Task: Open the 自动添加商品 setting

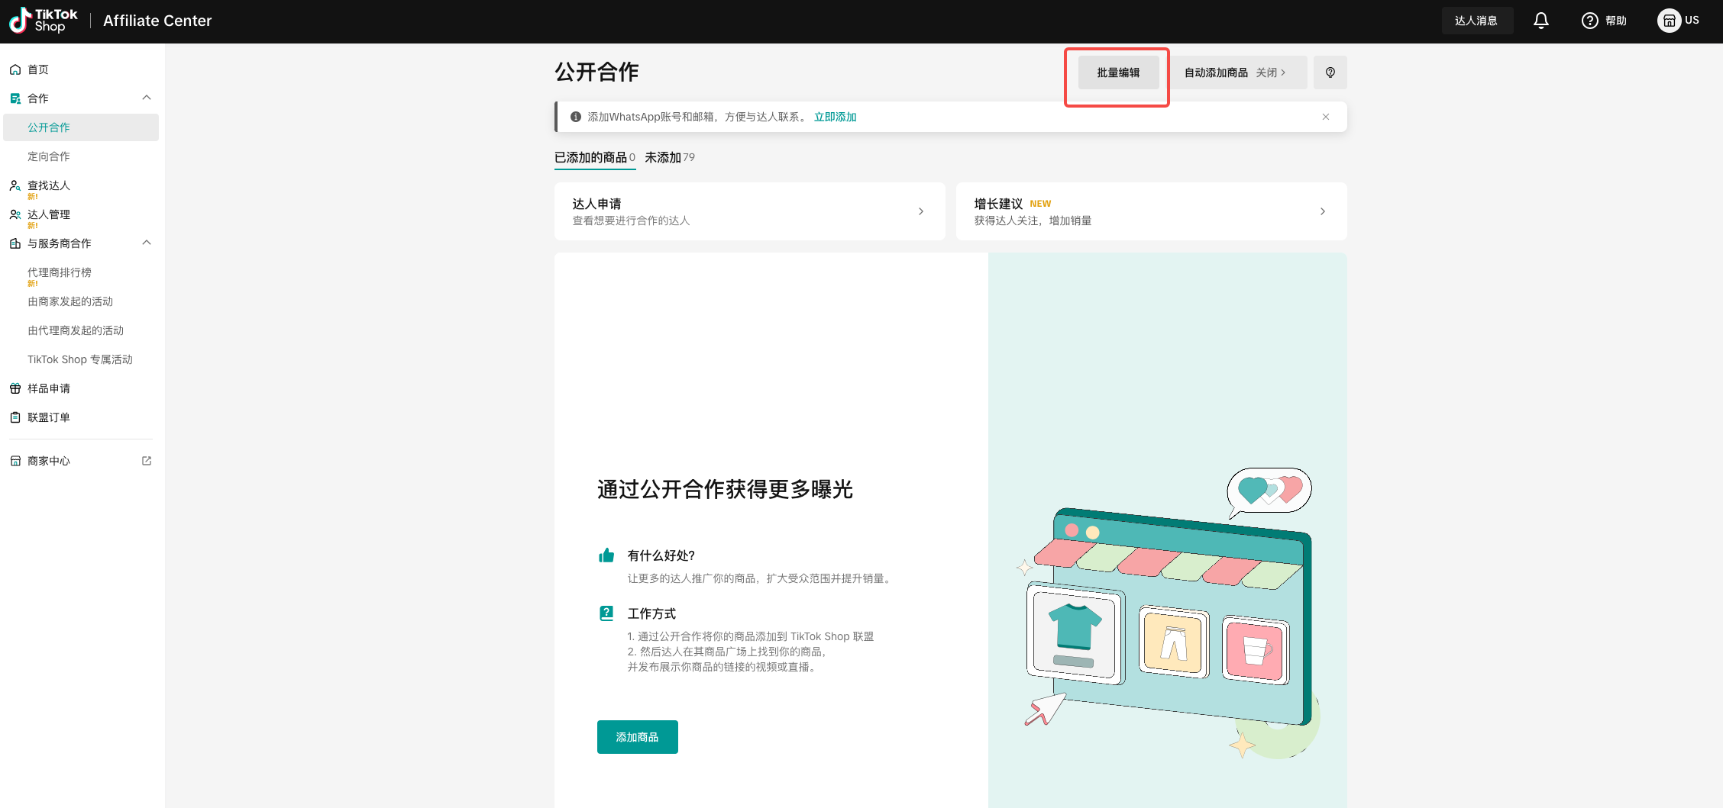Action: click(x=1234, y=72)
